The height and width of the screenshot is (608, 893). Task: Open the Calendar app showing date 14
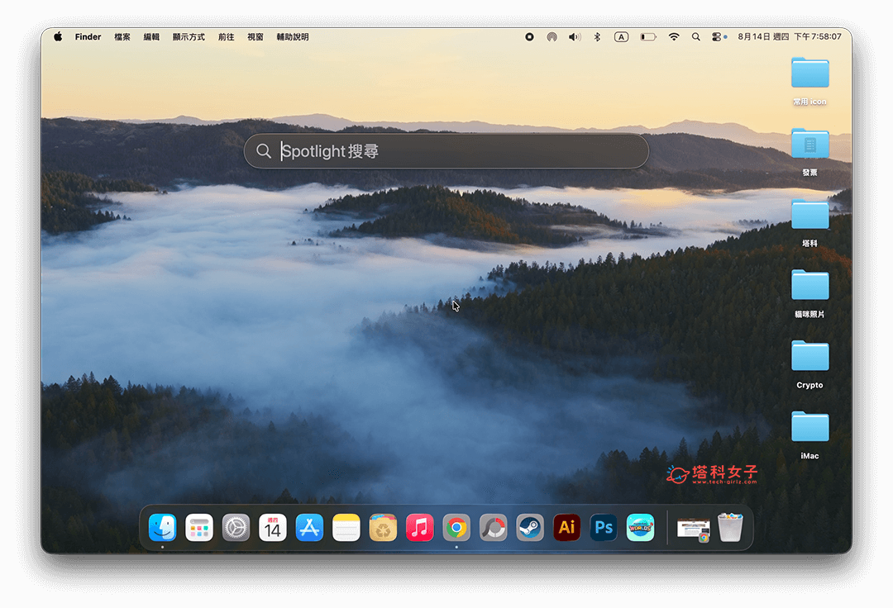pyautogui.click(x=273, y=527)
